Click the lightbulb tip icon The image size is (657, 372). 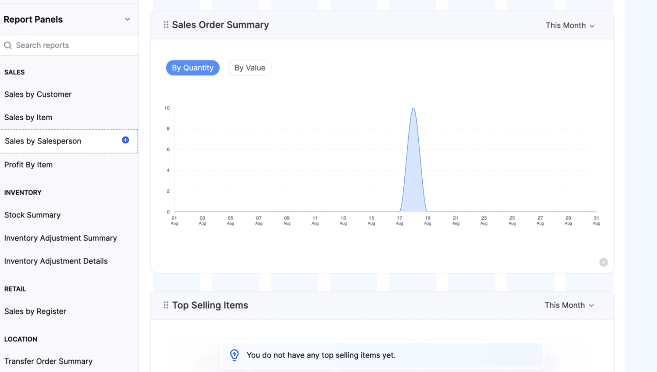point(234,355)
